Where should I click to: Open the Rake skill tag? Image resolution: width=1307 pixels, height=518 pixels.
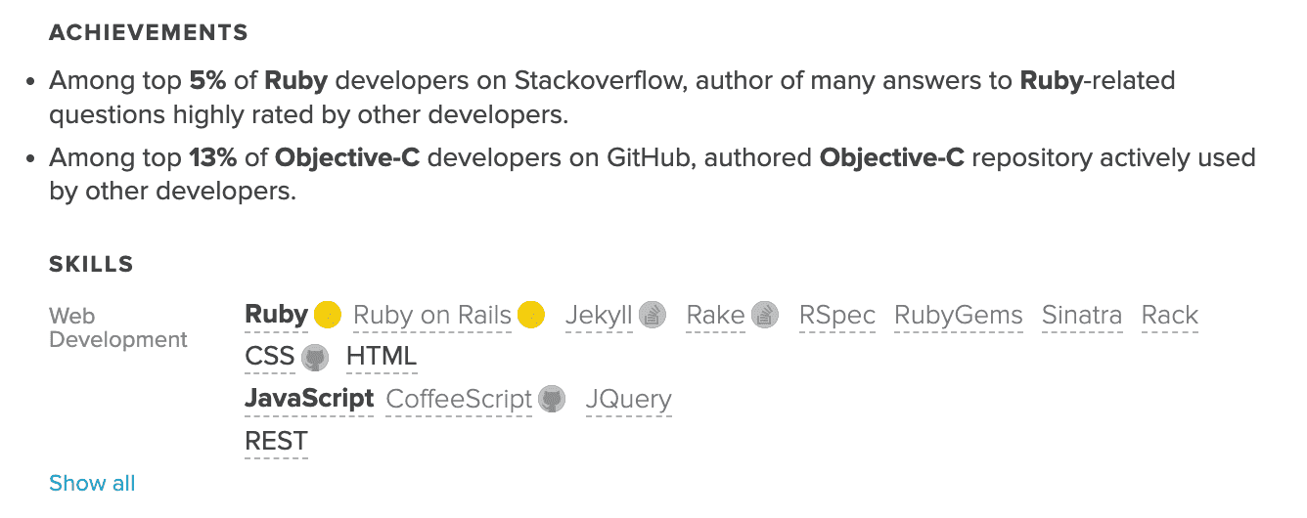[715, 315]
